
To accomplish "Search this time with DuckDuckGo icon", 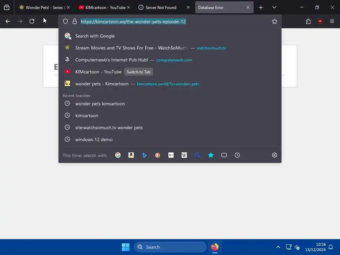I will tap(158, 155).
